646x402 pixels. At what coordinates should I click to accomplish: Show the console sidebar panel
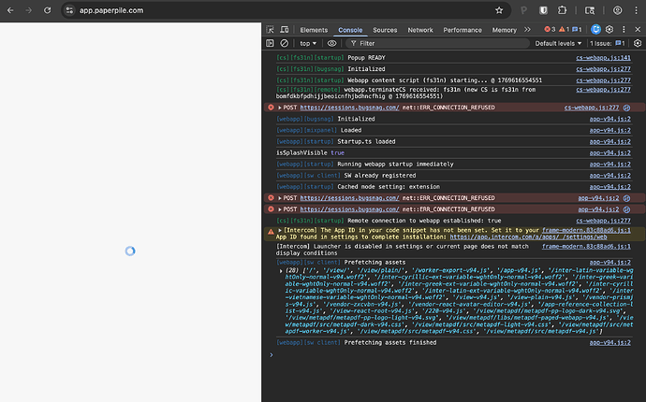(271, 43)
